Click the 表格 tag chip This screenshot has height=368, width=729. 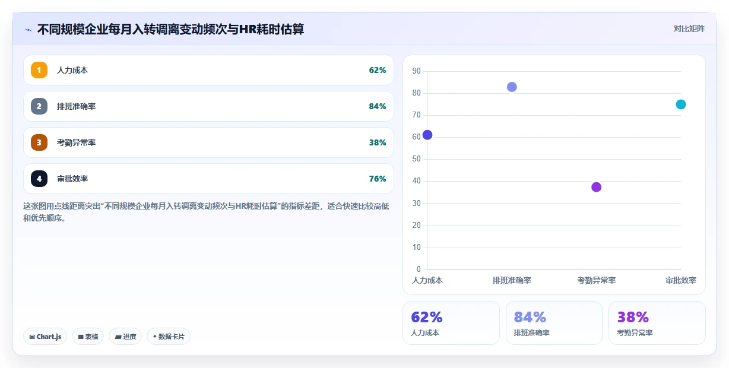88,337
